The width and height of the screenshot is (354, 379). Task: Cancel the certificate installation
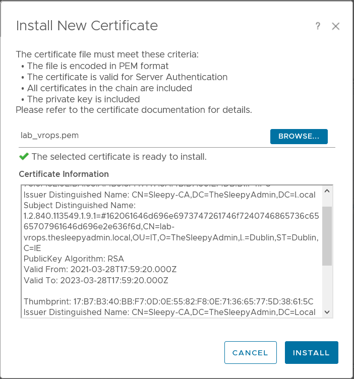(x=250, y=353)
